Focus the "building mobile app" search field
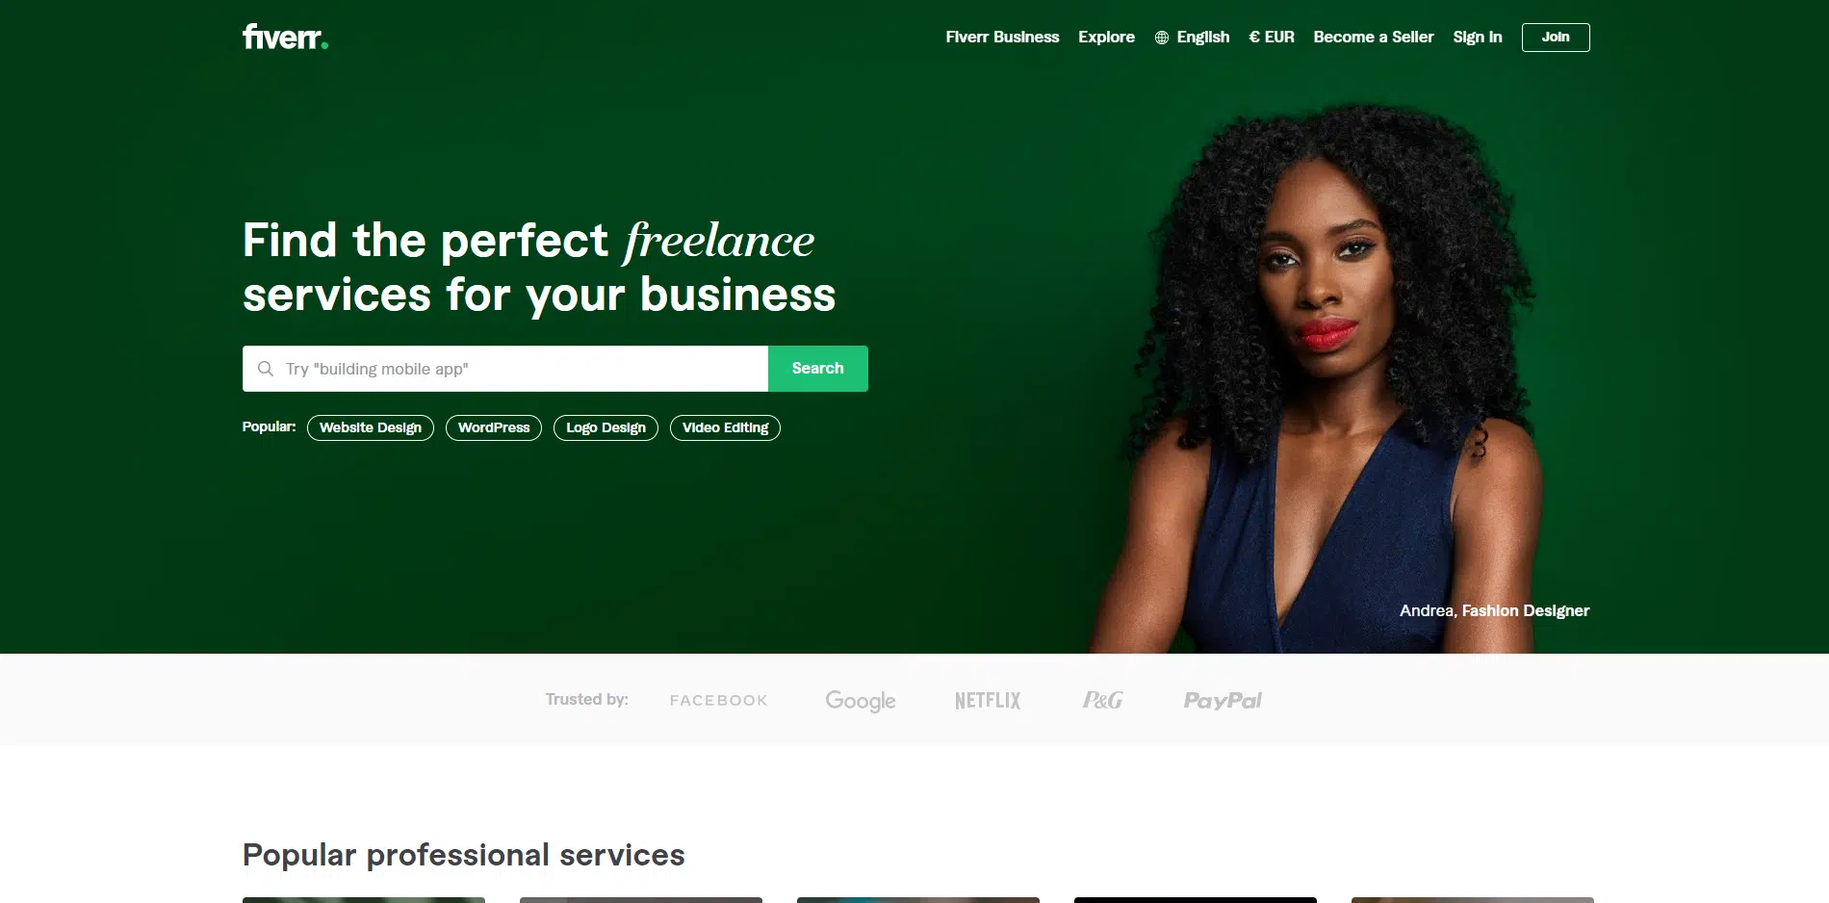Image resolution: width=1829 pixels, height=903 pixels. point(505,369)
